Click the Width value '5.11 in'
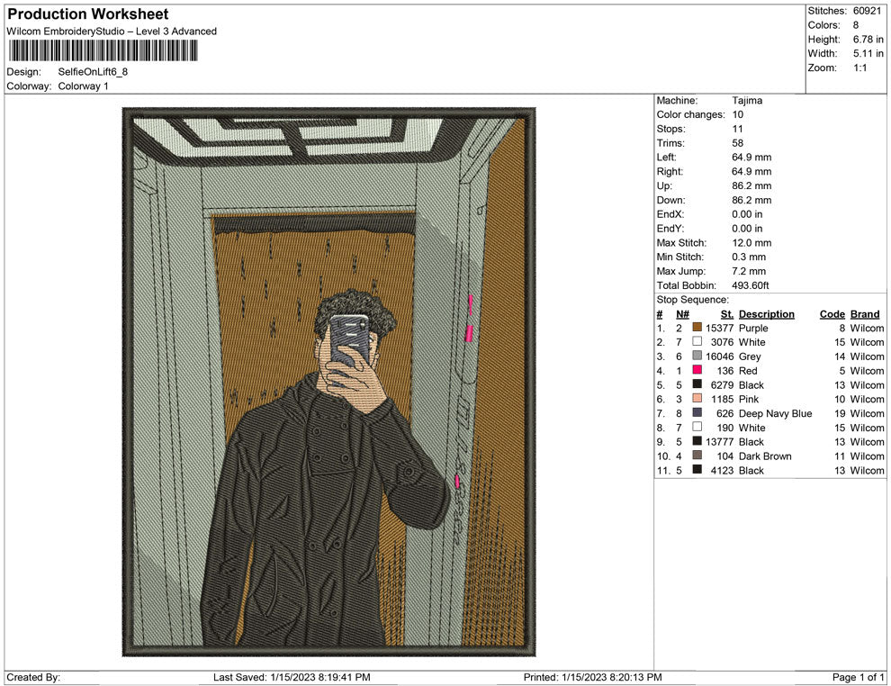 point(868,53)
